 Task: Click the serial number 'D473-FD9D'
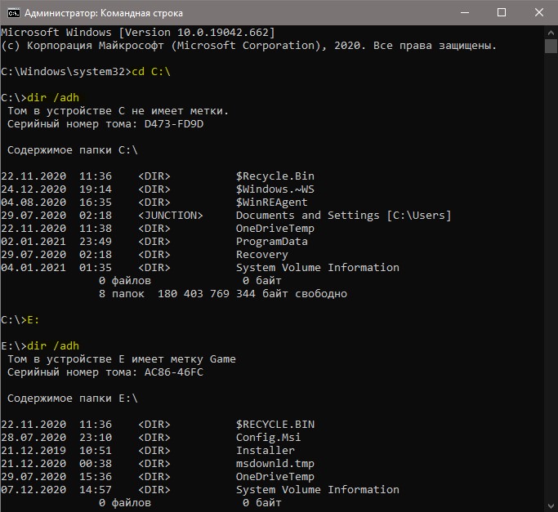pos(174,124)
